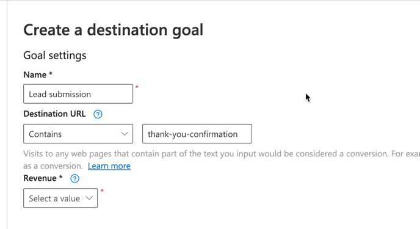The image size is (420, 229).
Task: Click the red asterisk beside the Name field
Action: 137,87
